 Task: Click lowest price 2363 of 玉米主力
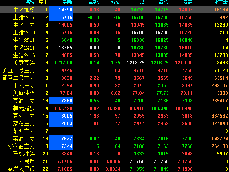(163, 85)
